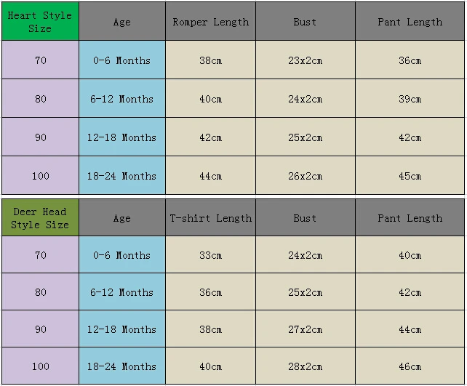Select the T-shirt Length column header
Viewport: 467px width, 386px height.
coord(210,217)
